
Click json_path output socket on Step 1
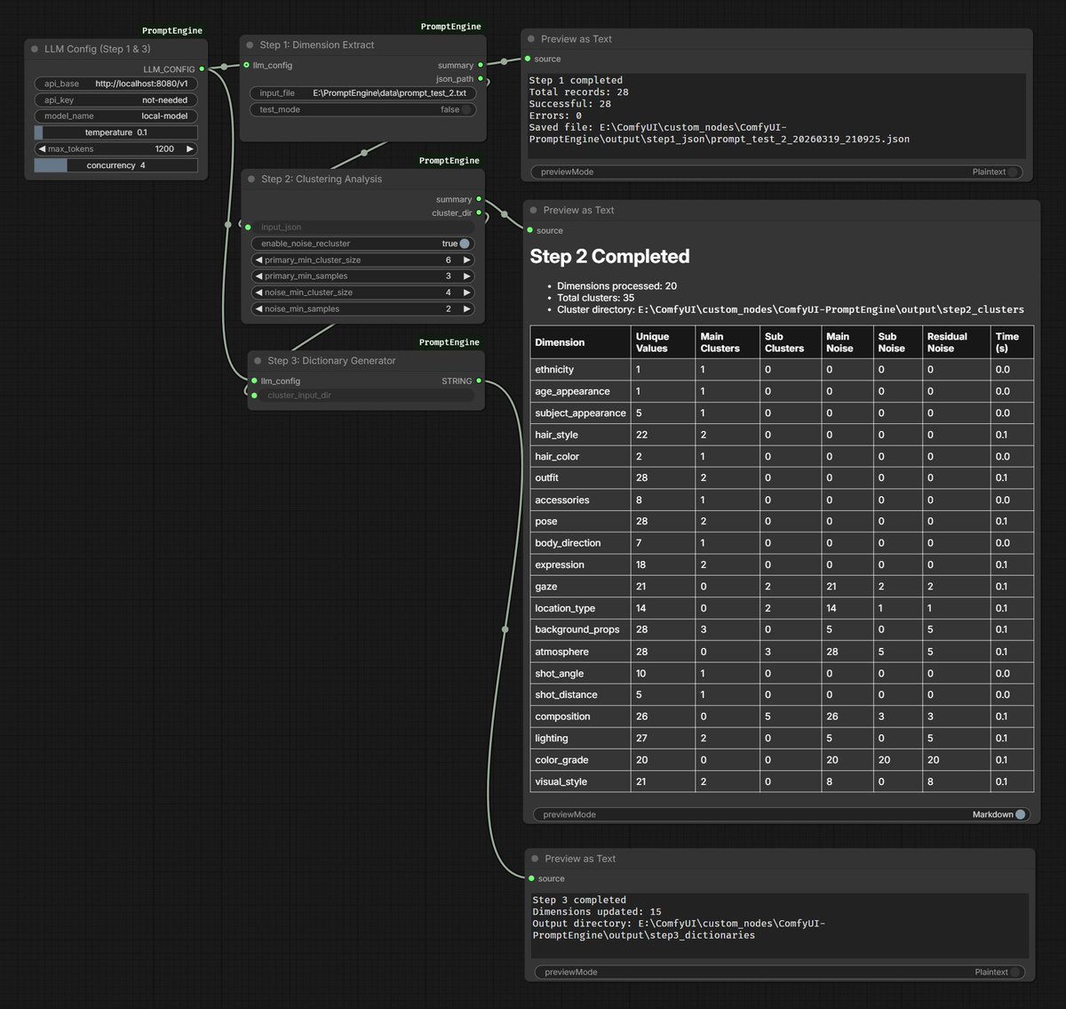point(481,78)
